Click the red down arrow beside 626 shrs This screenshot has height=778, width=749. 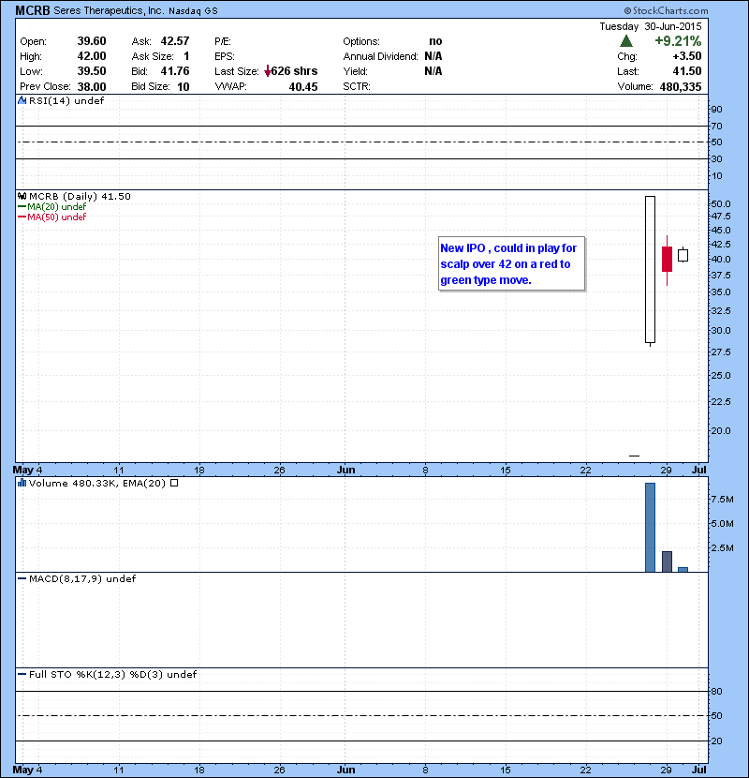(x=267, y=71)
